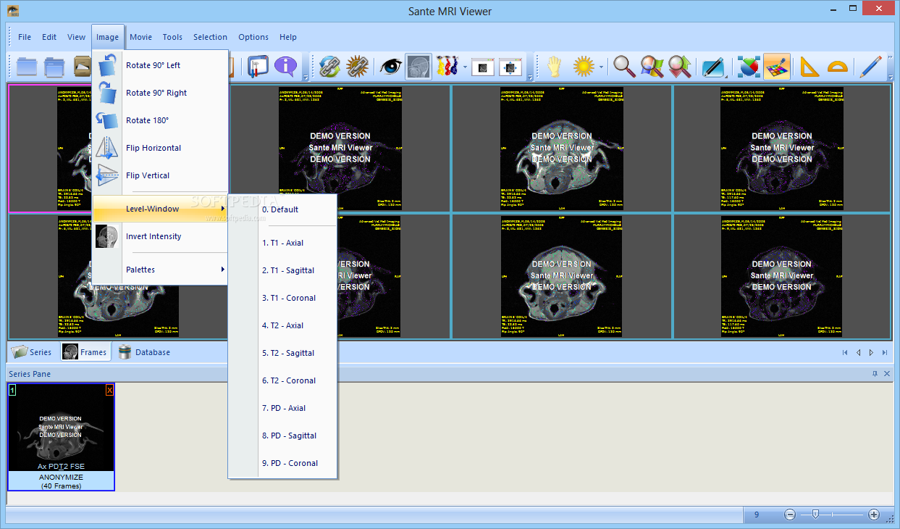Select the blue pencil tool
The image size is (900, 529).
click(870, 67)
